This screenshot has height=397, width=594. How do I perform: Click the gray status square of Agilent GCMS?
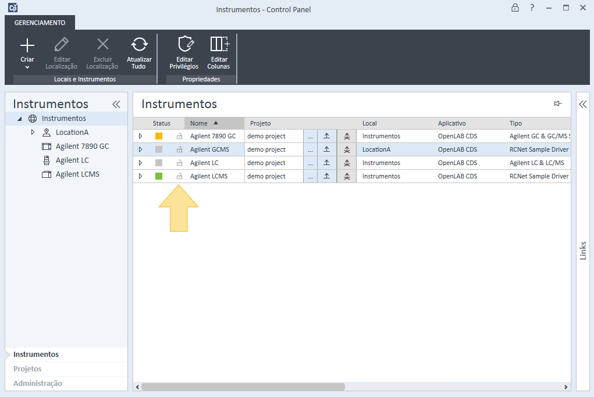tap(159, 149)
